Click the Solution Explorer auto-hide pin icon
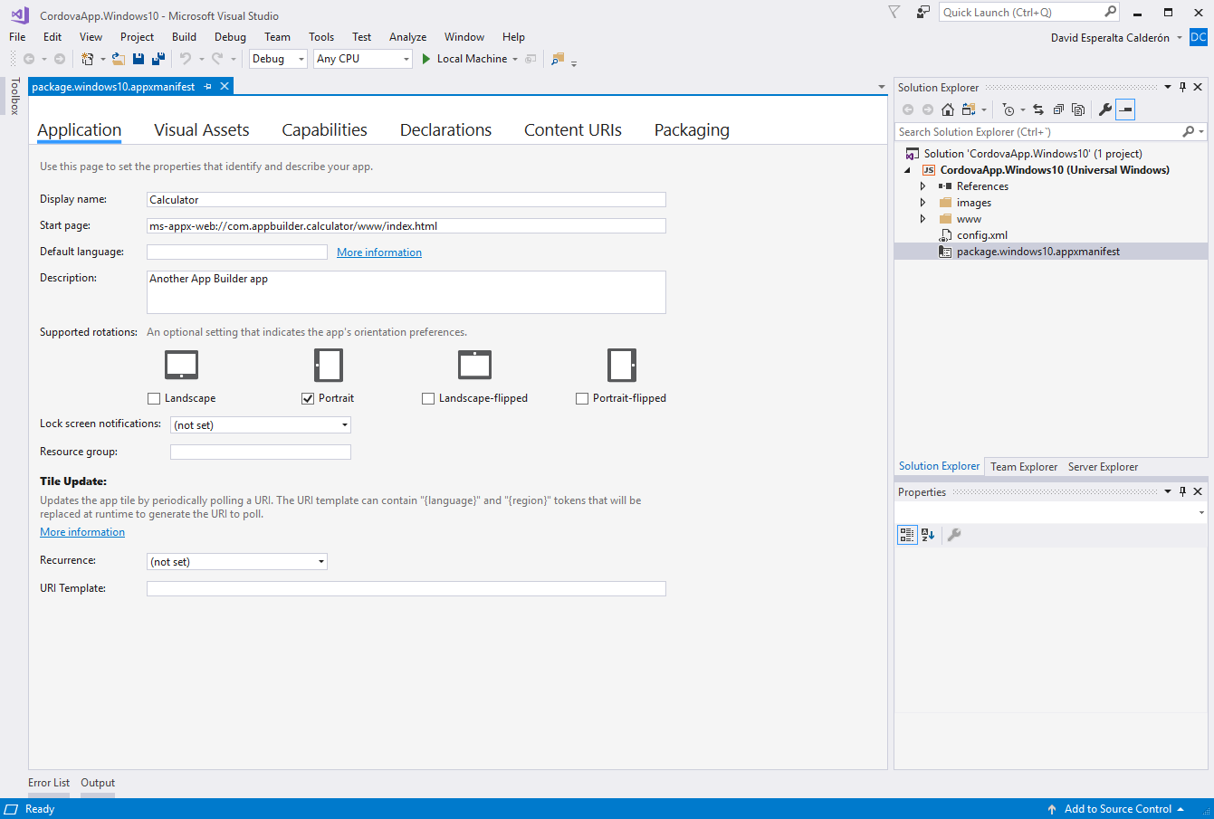The height and width of the screenshot is (819, 1214). tap(1182, 87)
